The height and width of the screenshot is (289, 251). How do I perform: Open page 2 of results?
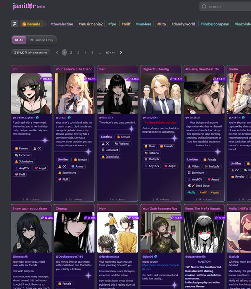(71, 53)
